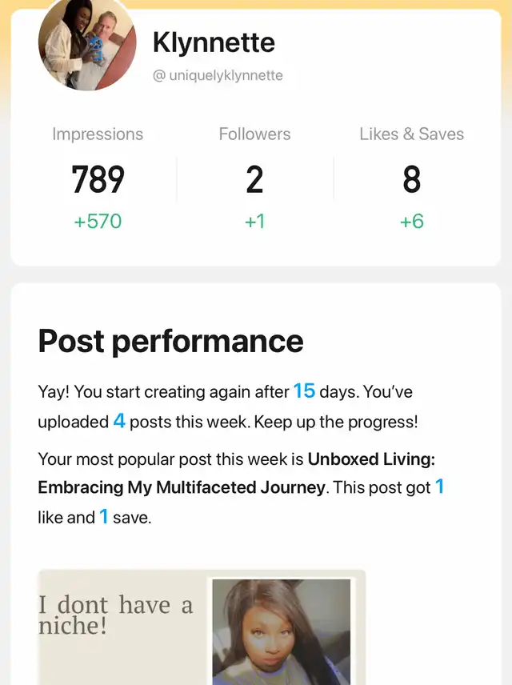
Task: Tap the blue 1 like count
Action: tap(439, 487)
